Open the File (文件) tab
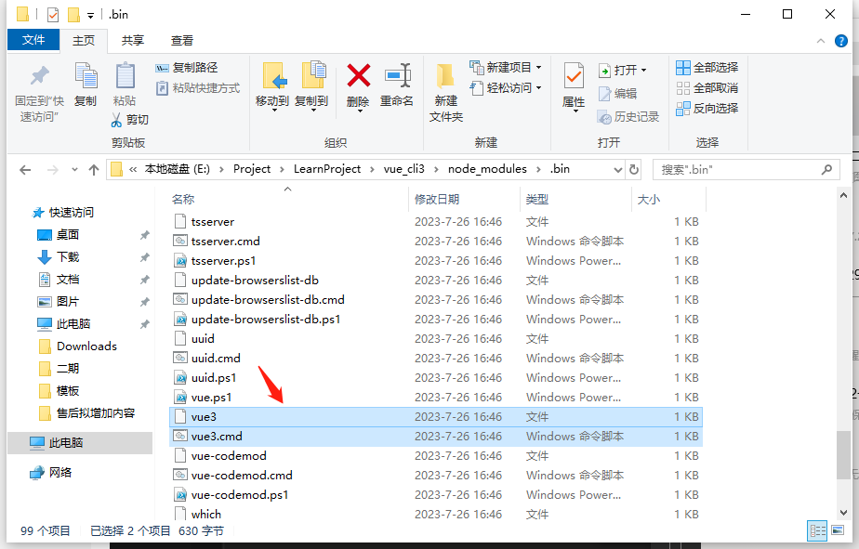Viewport: 859px width, 549px height. pyautogui.click(x=33, y=40)
